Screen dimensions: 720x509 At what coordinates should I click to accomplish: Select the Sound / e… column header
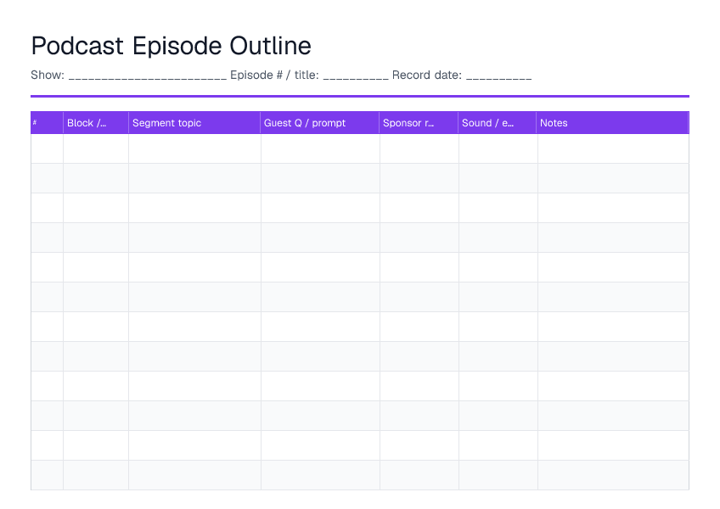point(498,122)
